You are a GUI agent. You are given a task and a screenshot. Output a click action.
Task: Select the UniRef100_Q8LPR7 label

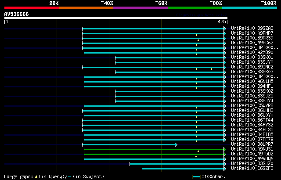(x=252, y=144)
